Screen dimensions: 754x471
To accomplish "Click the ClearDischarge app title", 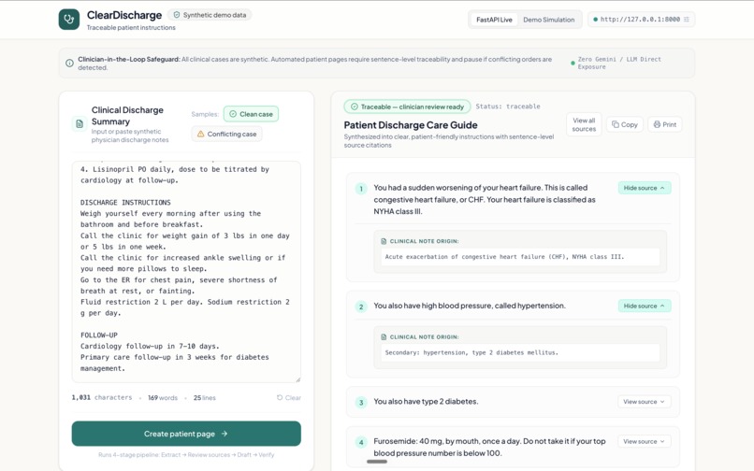I will click(124, 15).
